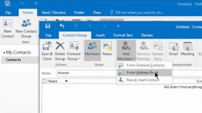The image size is (202, 113).
Task: Open the Forward Group dropdown
Action: click(74, 51)
